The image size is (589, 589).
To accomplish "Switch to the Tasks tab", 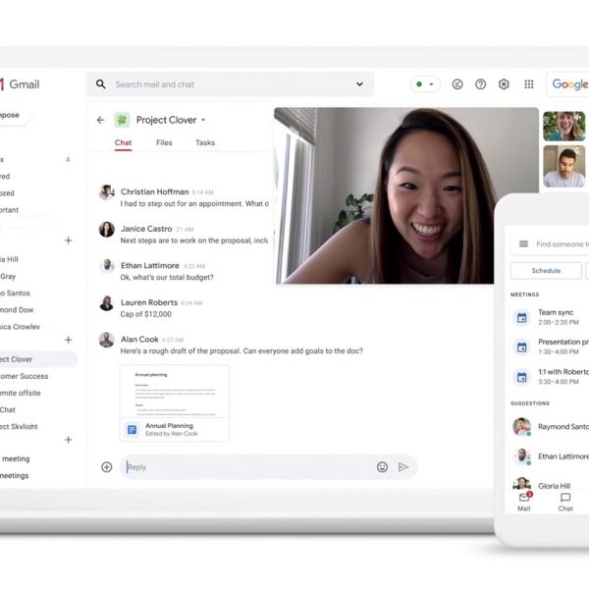I will pyautogui.click(x=204, y=143).
